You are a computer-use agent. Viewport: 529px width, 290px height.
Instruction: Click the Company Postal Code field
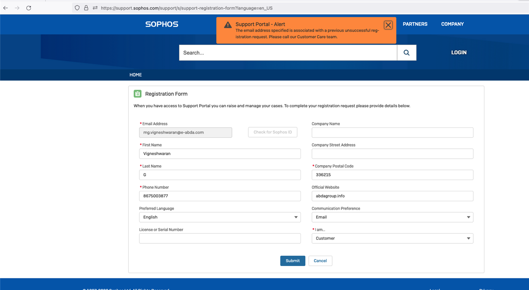(x=392, y=175)
